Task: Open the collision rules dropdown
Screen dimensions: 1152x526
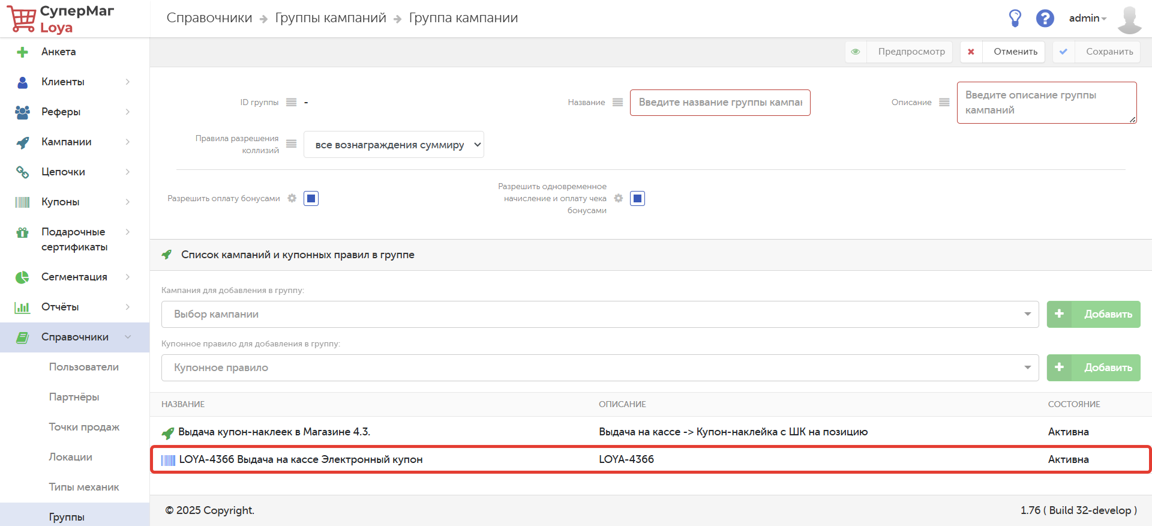Action: coord(394,145)
